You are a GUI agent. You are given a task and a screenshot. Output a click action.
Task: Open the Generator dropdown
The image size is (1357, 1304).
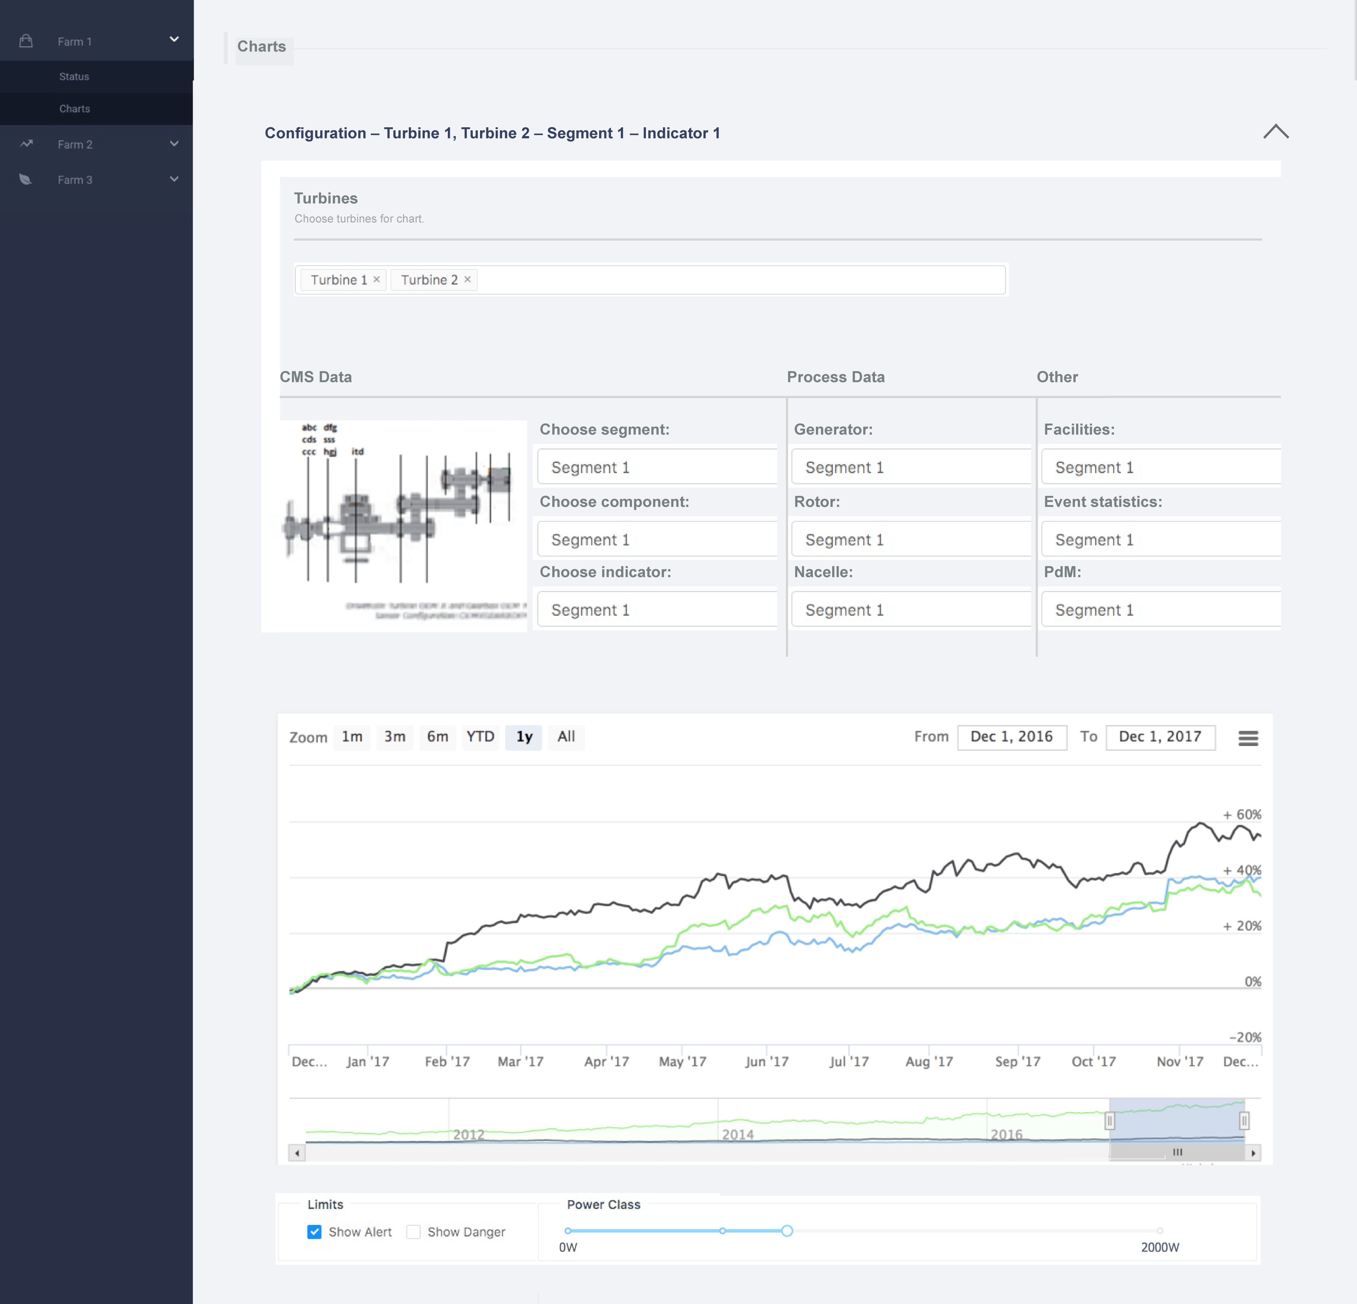(911, 467)
